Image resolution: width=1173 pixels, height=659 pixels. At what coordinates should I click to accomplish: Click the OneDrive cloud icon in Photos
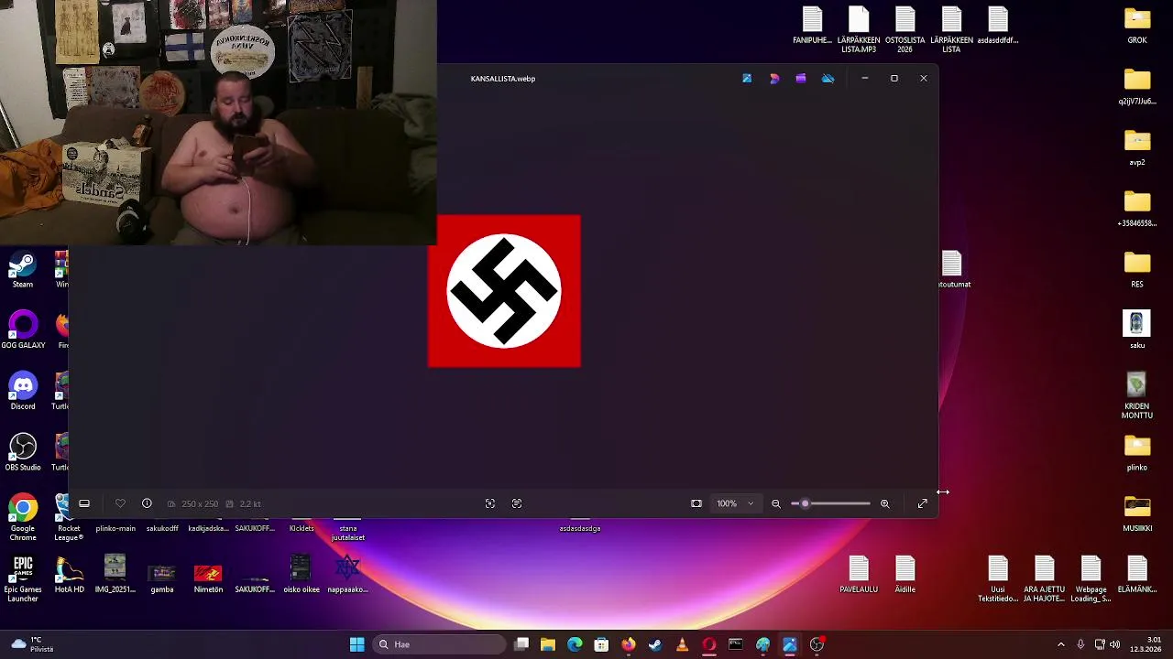coord(828,79)
